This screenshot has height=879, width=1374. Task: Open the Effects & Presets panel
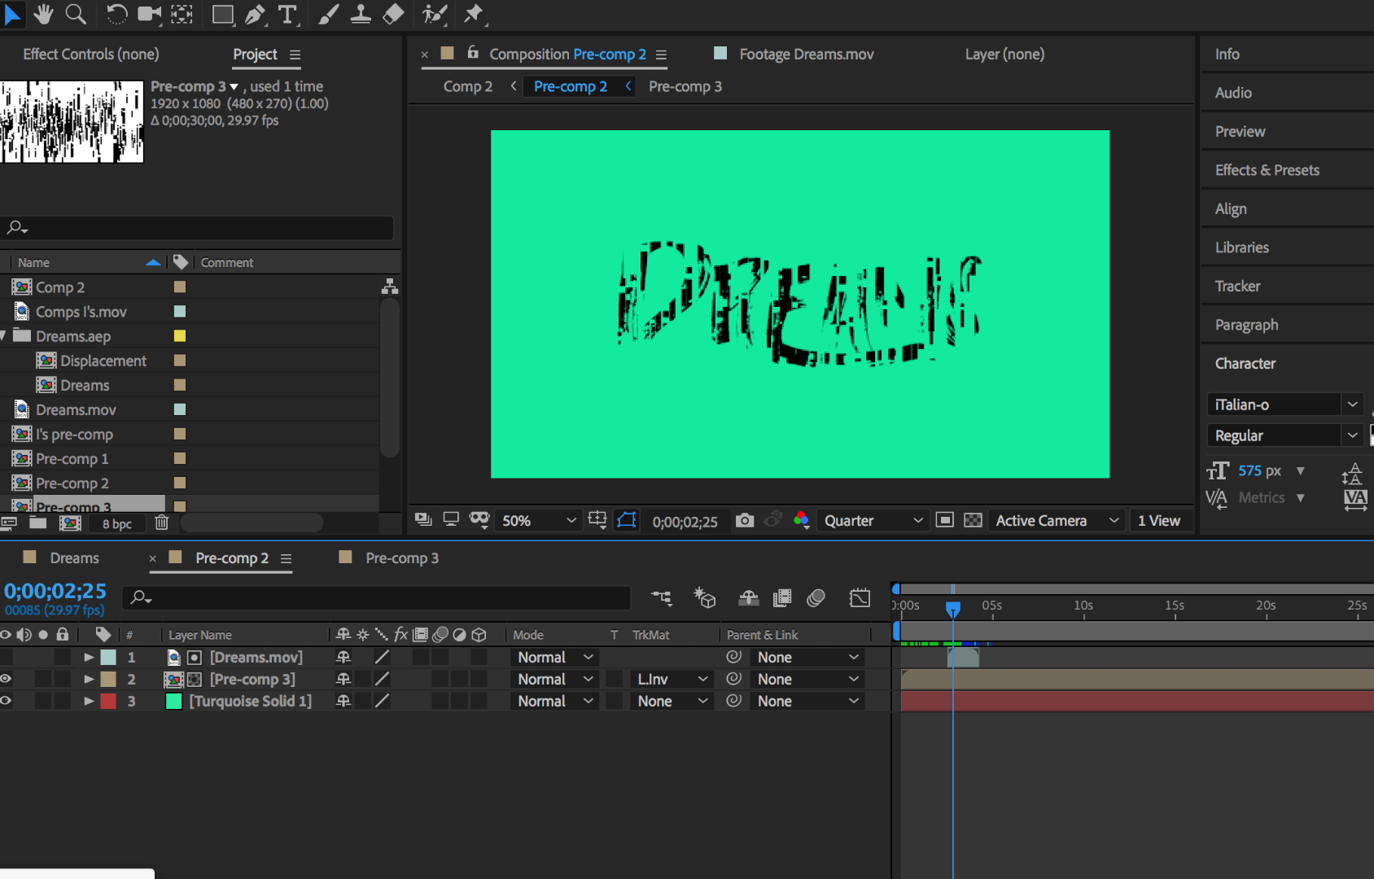point(1267,170)
